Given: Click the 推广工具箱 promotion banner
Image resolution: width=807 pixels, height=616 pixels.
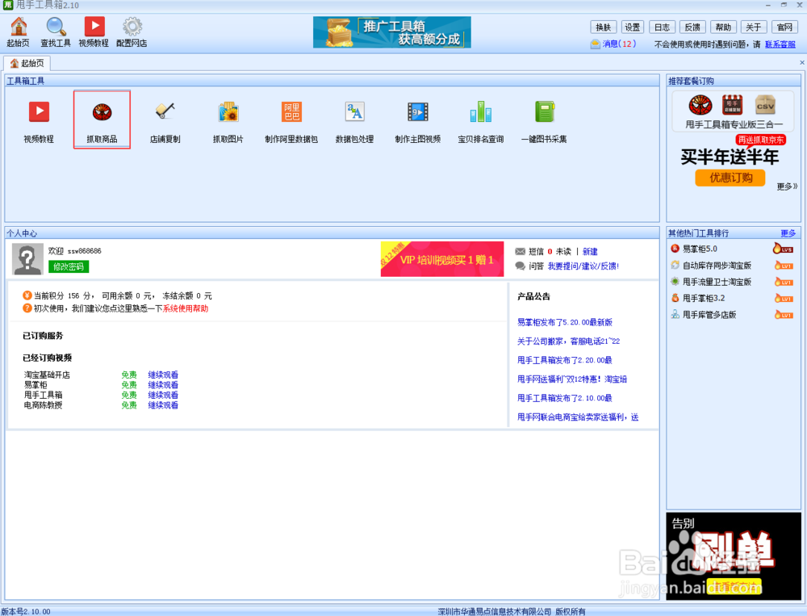Looking at the screenshot, I should coord(392,32).
